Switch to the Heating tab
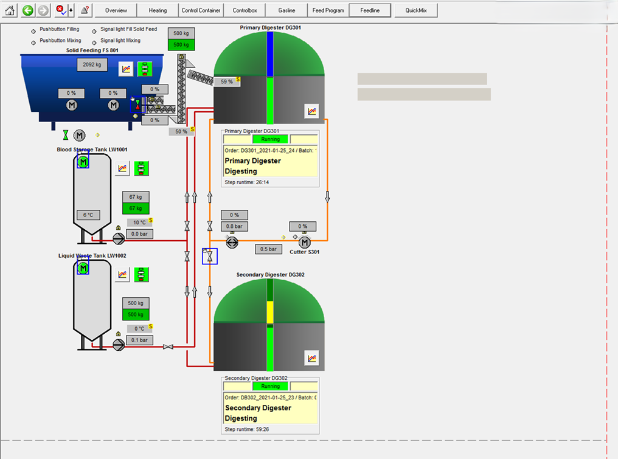Screen dimensions: 618x459 158,10
